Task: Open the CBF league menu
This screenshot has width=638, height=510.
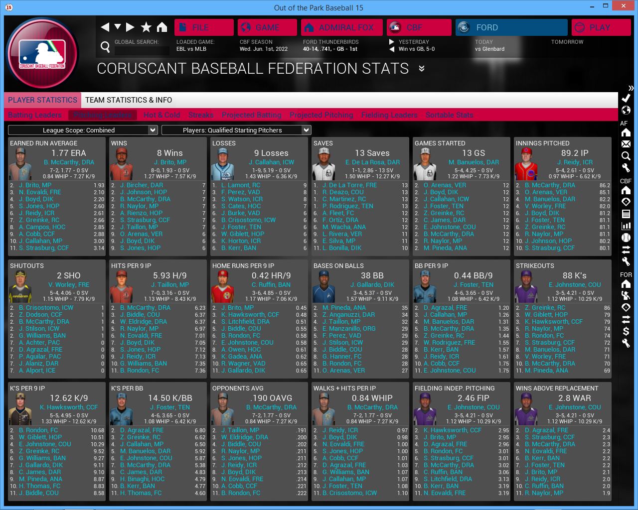Action: (x=419, y=27)
